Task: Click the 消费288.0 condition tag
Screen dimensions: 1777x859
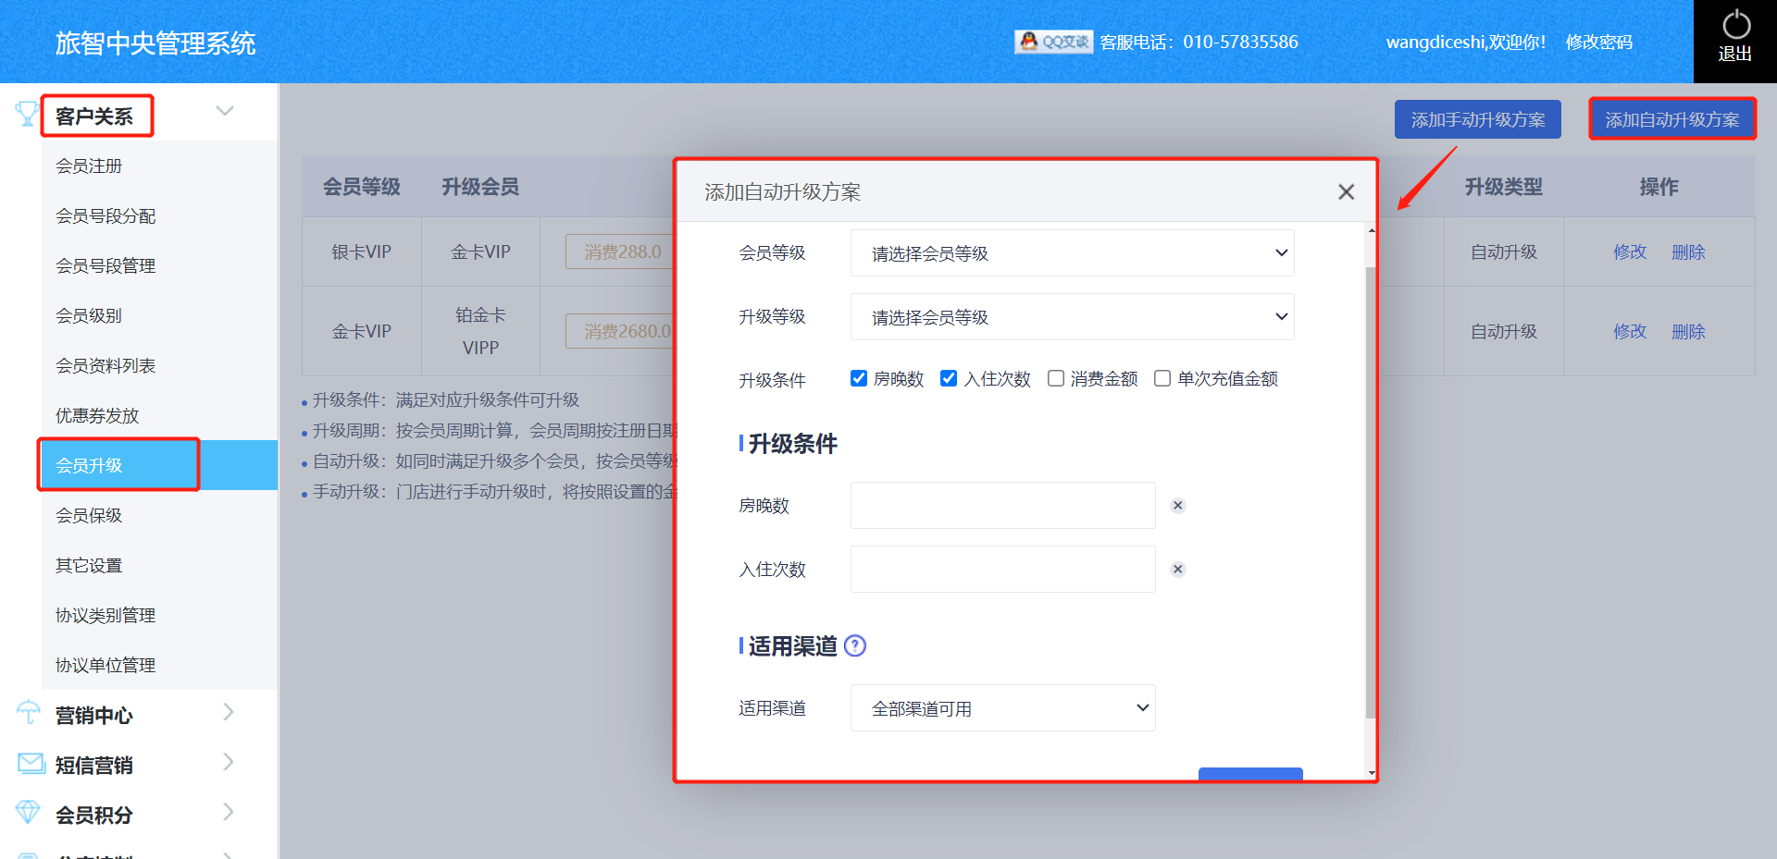Action: click(621, 252)
